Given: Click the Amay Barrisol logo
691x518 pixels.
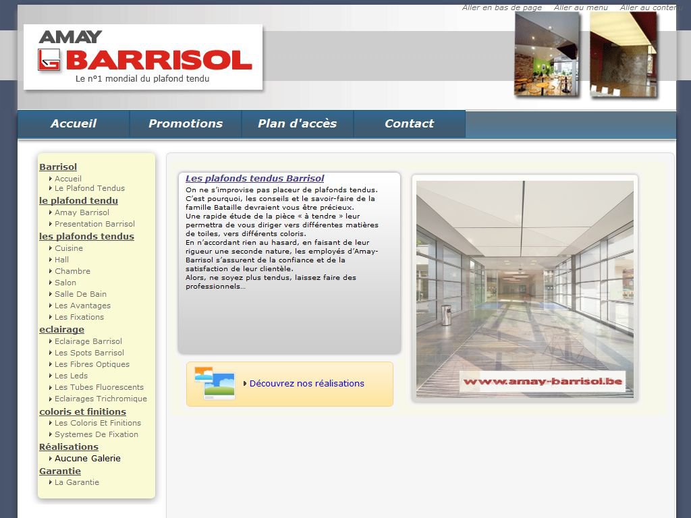Looking at the screenshot, I should click(143, 57).
